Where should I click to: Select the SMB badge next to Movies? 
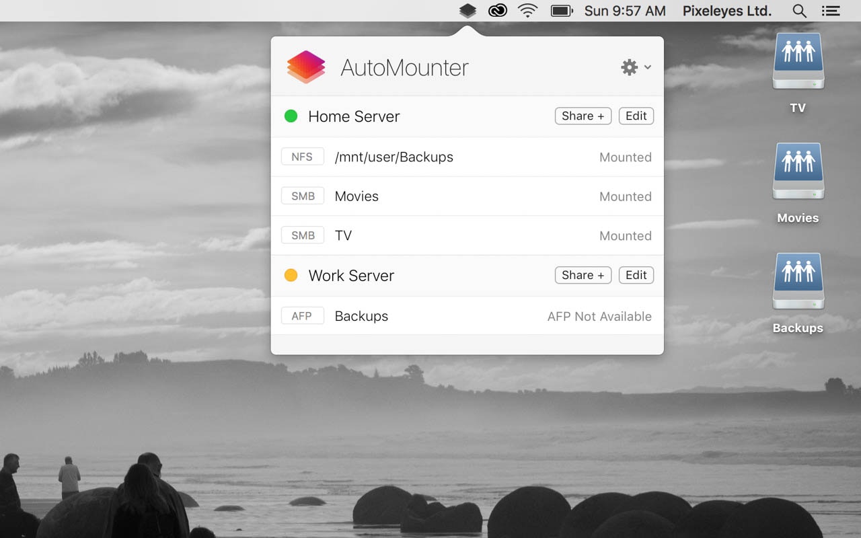coord(302,196)
